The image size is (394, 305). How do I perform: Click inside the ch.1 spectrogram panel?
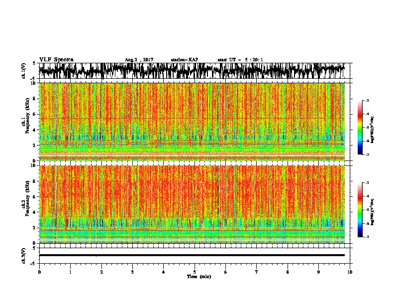tap(192, 122)
